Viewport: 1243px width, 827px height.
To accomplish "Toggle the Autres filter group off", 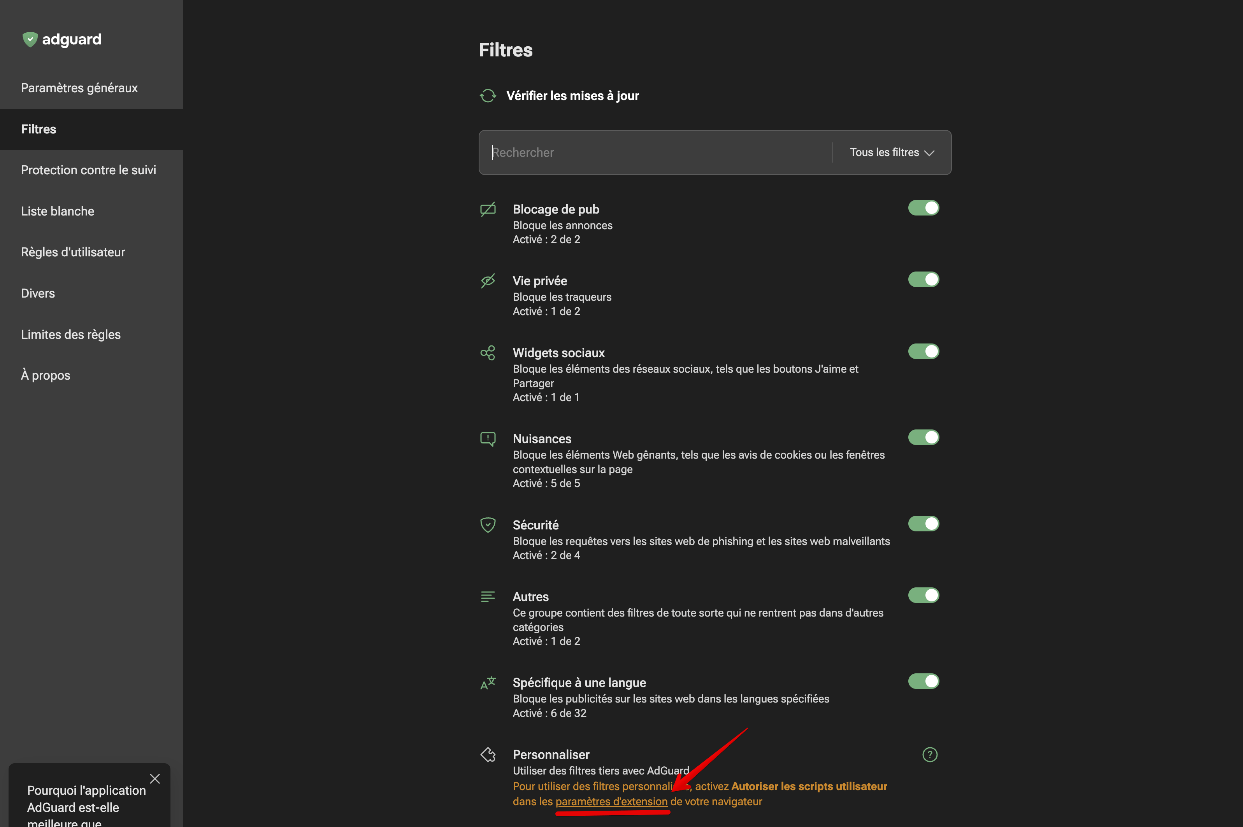I will pos(923,596).
